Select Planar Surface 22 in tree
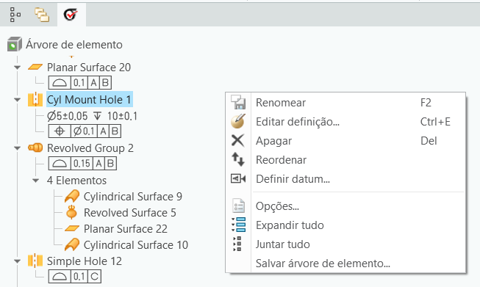This screenshot has height=287, width=480. 126,229
